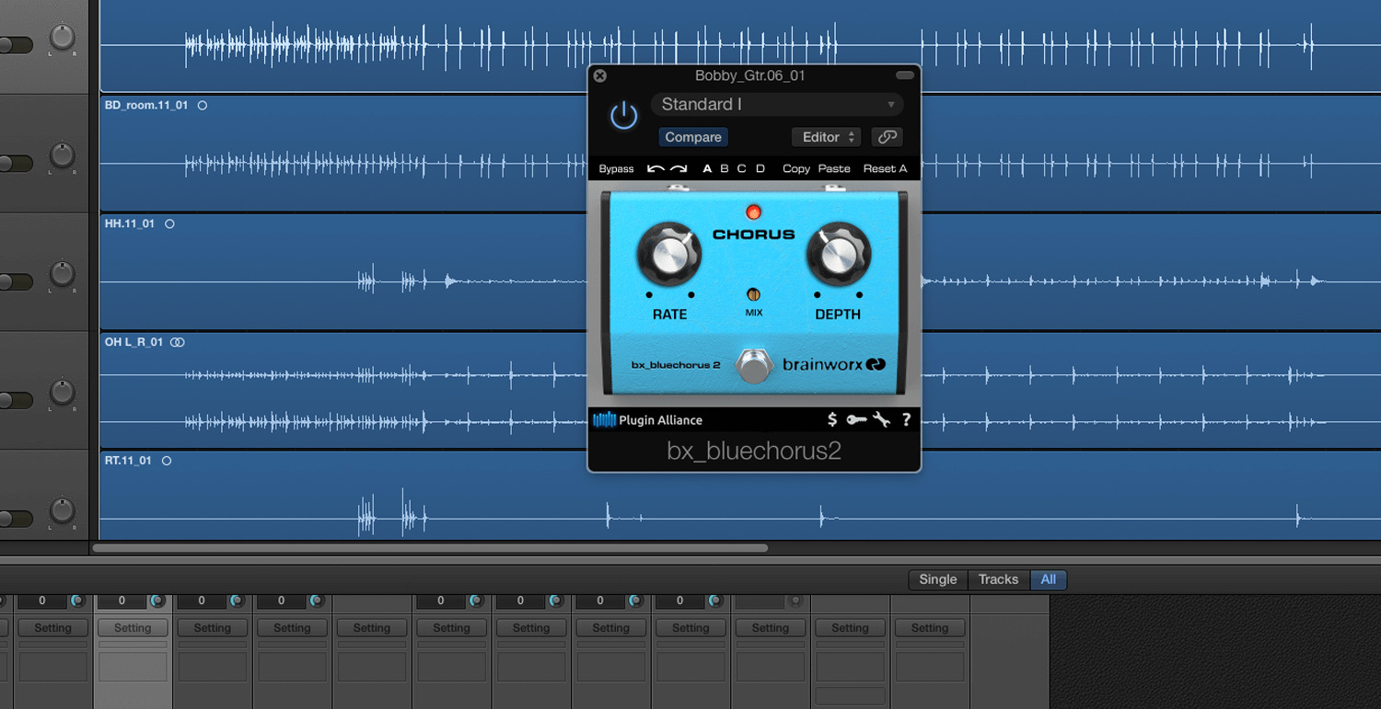The height and width of the screenshot is (709, 1381).
Task: Click Setting button on the highlighted mixer strip
Action: (x=133, y=628)
